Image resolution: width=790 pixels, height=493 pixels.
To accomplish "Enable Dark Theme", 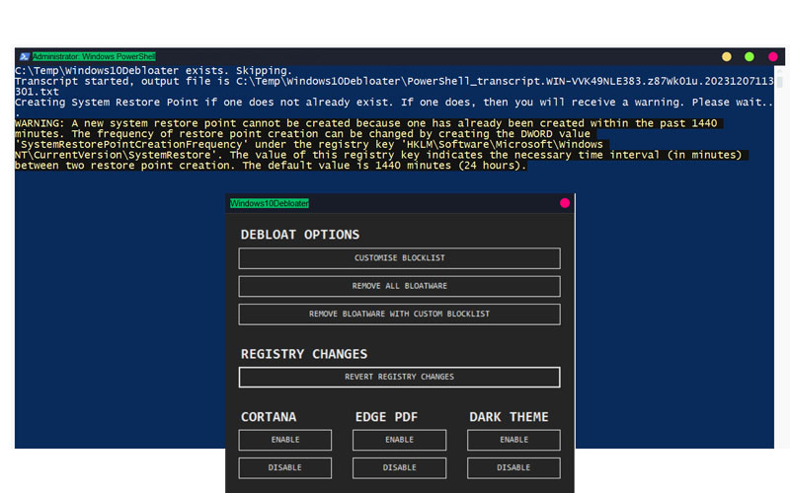I will pyautogui.click(x=513, y=440).
